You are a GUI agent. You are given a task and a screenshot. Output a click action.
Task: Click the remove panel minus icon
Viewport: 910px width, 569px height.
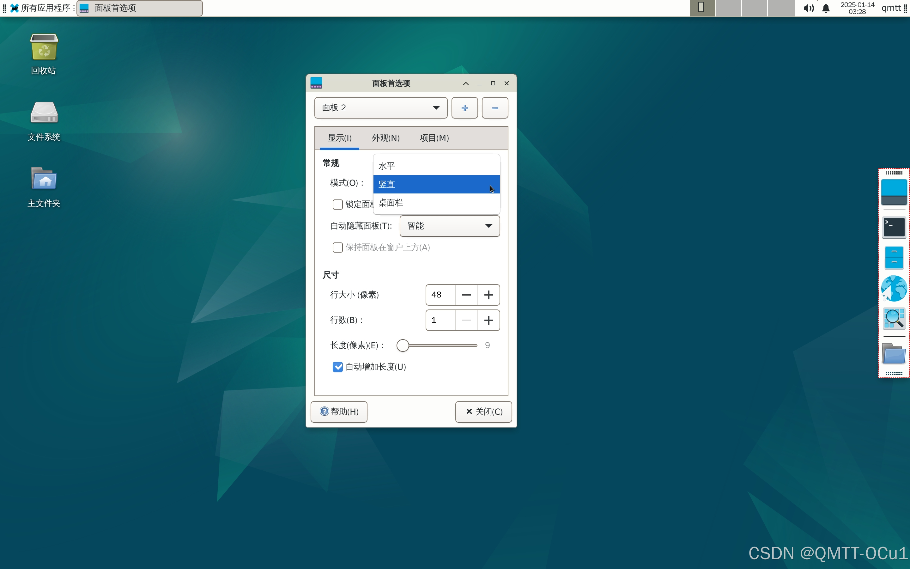pyautogui.click(x=494, y=108)
